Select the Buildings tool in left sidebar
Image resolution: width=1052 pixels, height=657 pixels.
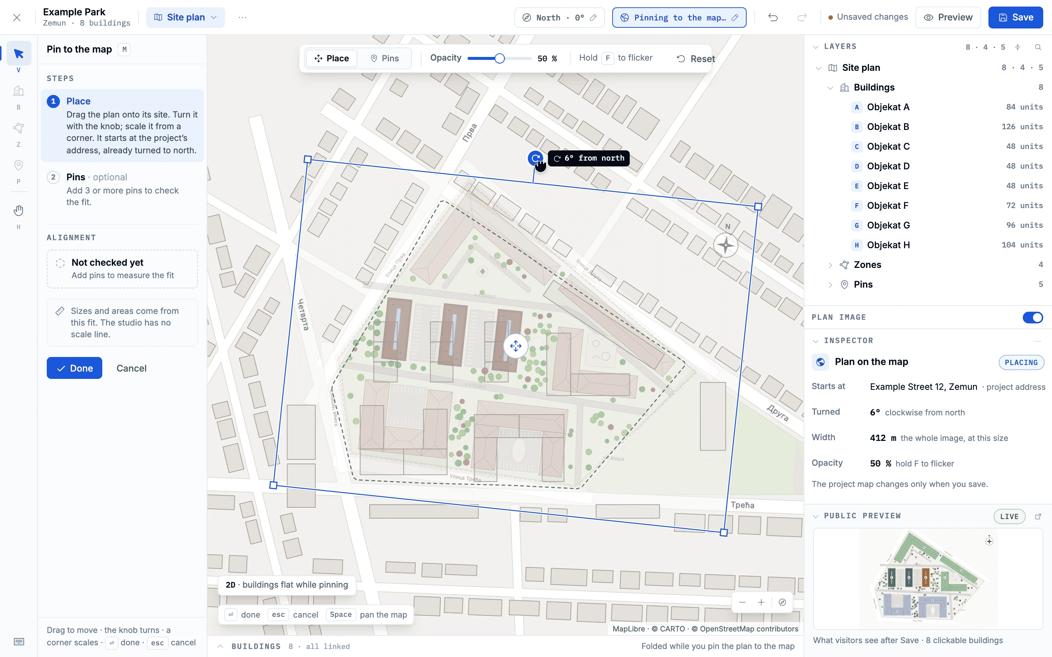pyautogui.click(x=18, y=91)
